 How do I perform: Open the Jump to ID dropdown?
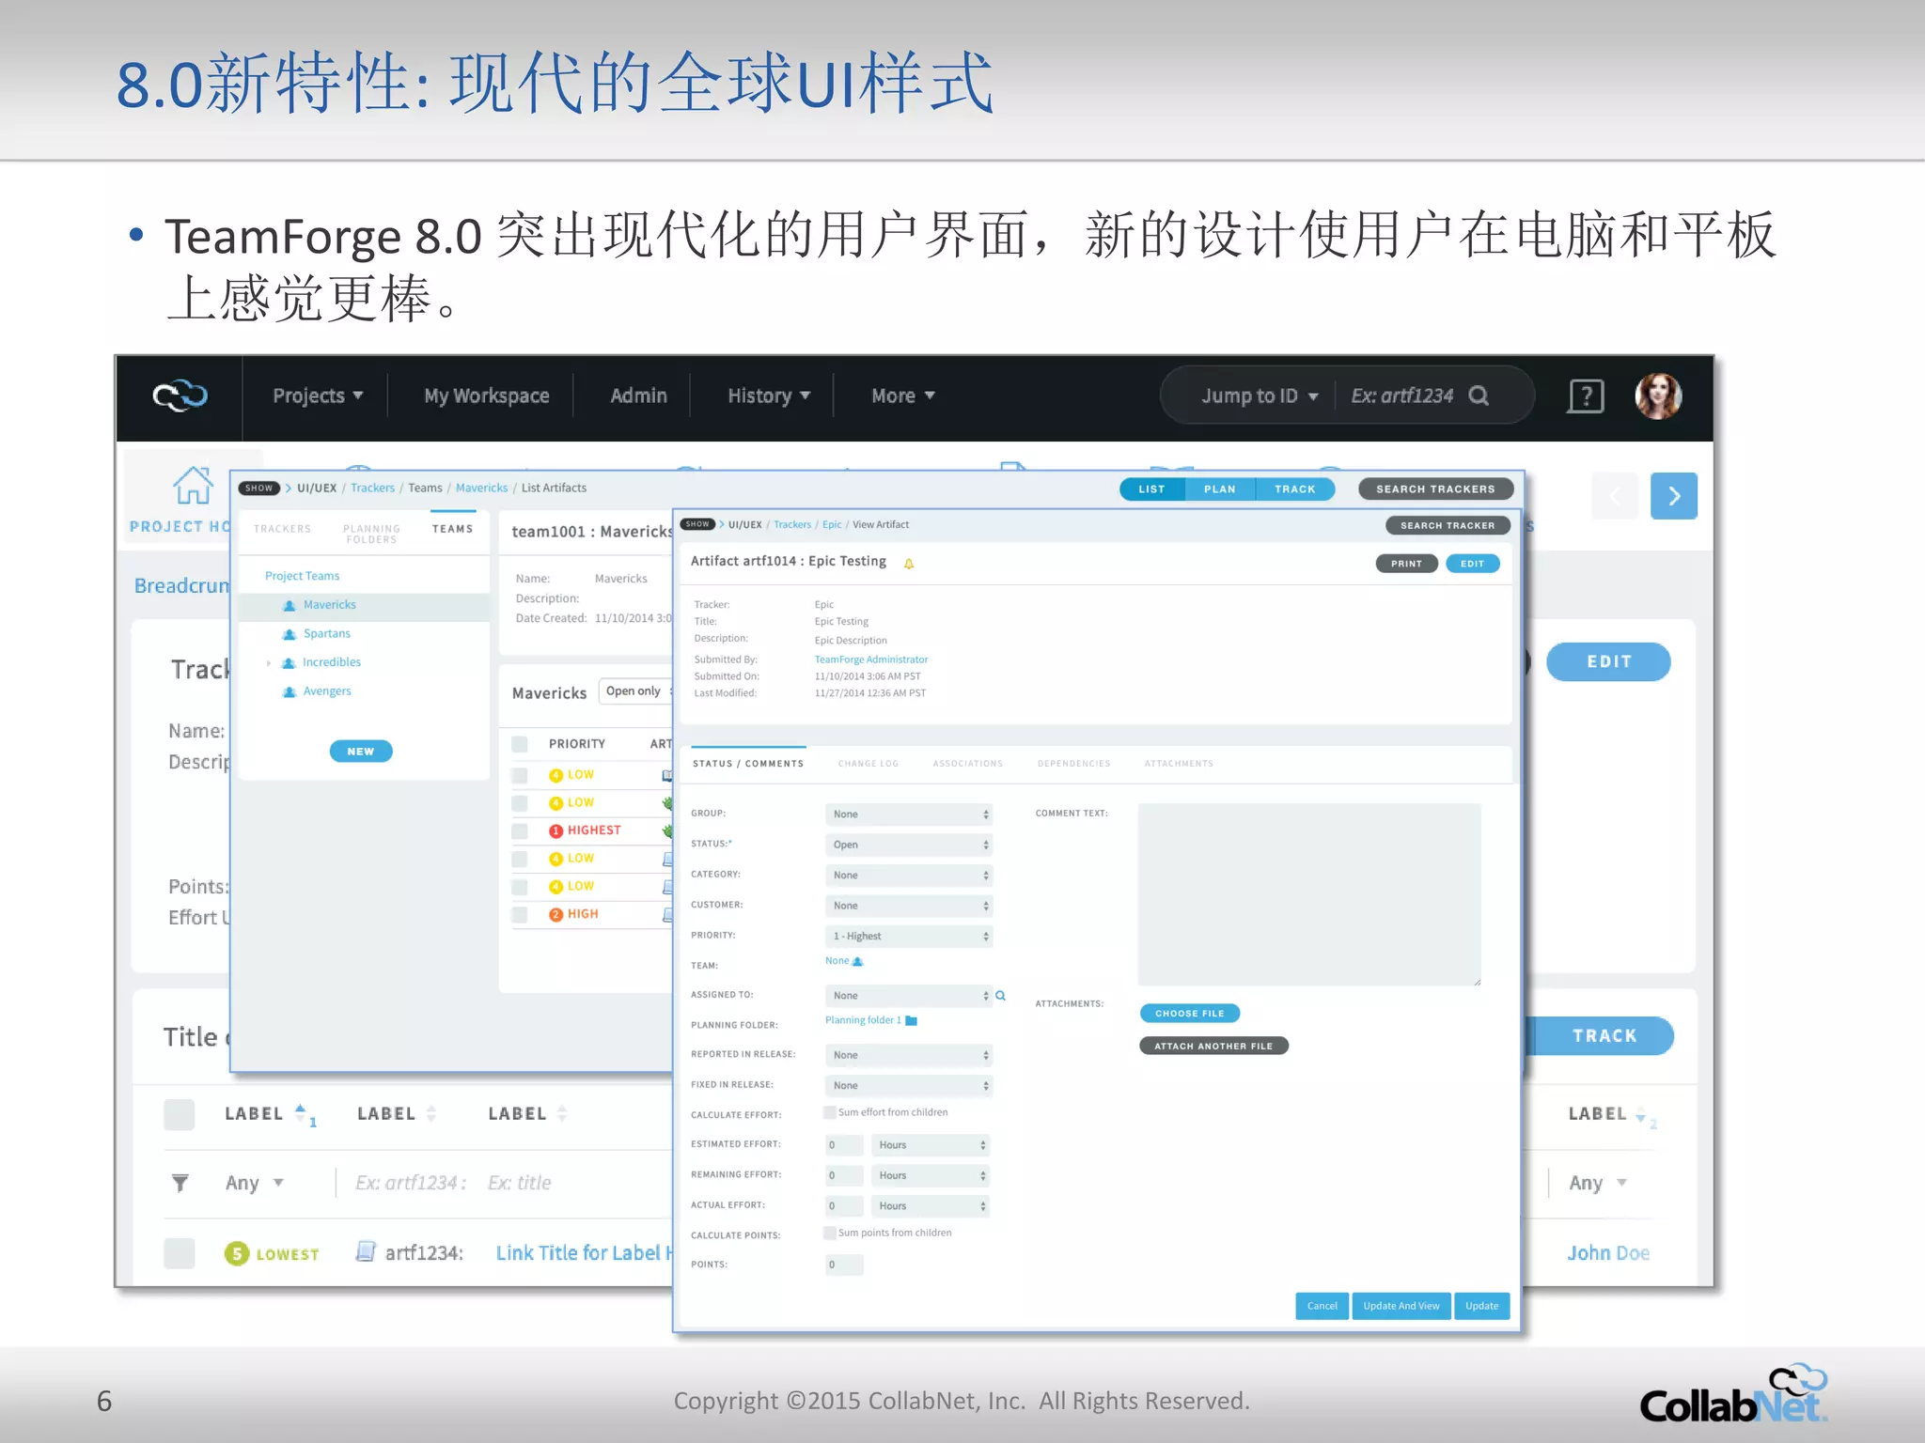pyautogui.click(x=1260, y=396)
